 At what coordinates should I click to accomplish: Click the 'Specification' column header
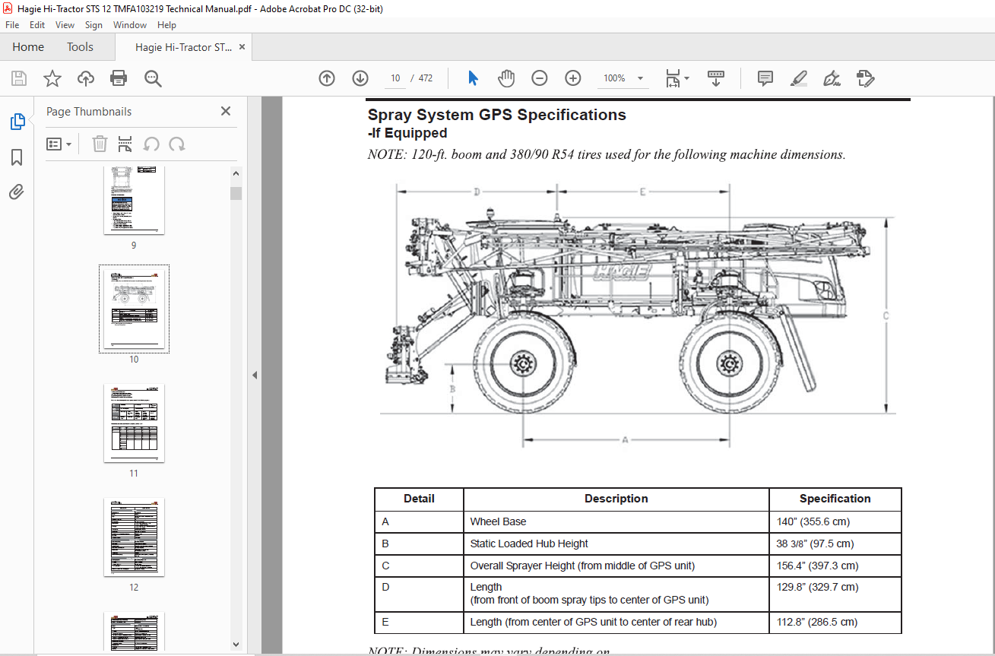835,499
